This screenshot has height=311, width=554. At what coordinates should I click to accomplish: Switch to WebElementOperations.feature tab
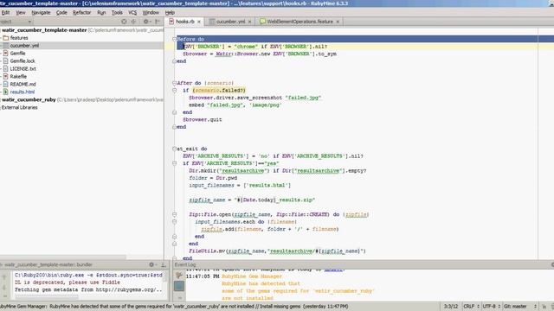300,22
